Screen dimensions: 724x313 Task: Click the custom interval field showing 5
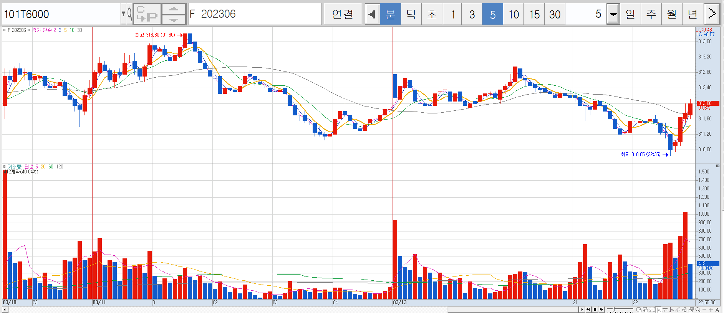586,14
